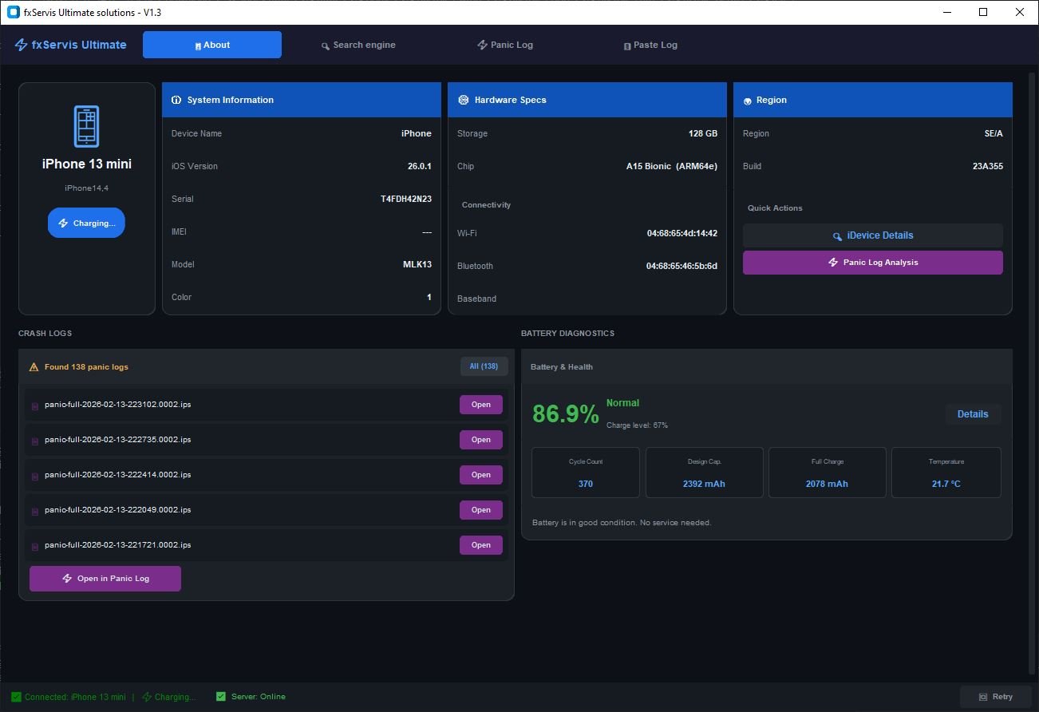1039x712 pixels.
Task: Select storage value 128 GB
Action: 703,133
